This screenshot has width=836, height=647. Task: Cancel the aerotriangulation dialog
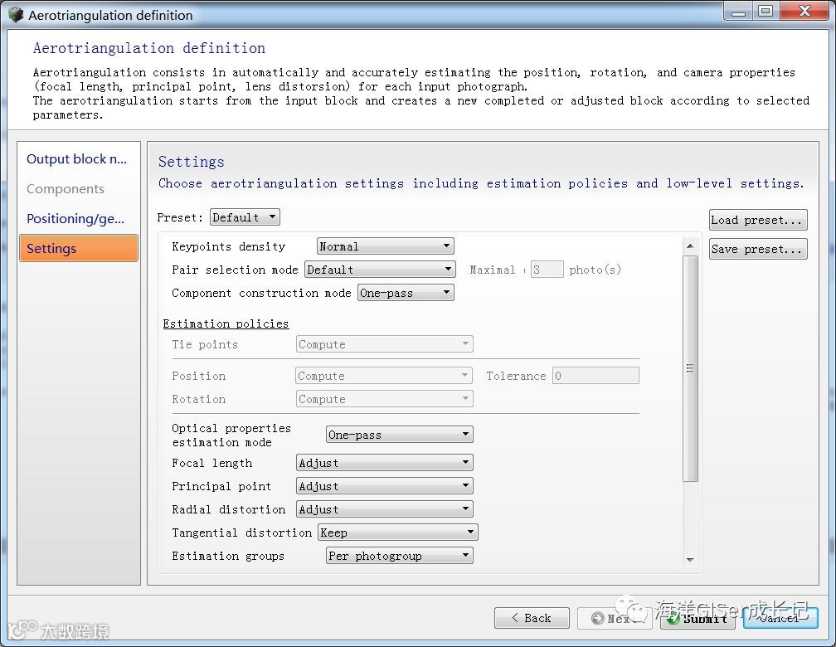click(x=780, y=618)
